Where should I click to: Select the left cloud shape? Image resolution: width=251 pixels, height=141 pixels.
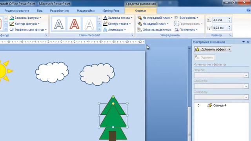click(x=52, y=72)
